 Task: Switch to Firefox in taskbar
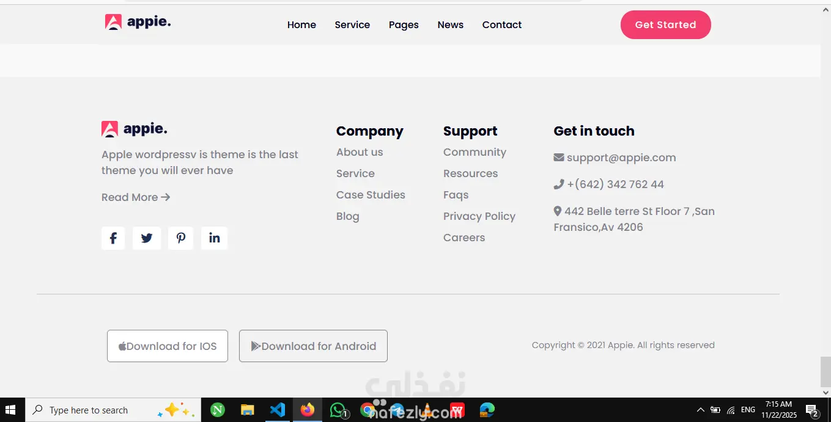[x=307, y=410]
